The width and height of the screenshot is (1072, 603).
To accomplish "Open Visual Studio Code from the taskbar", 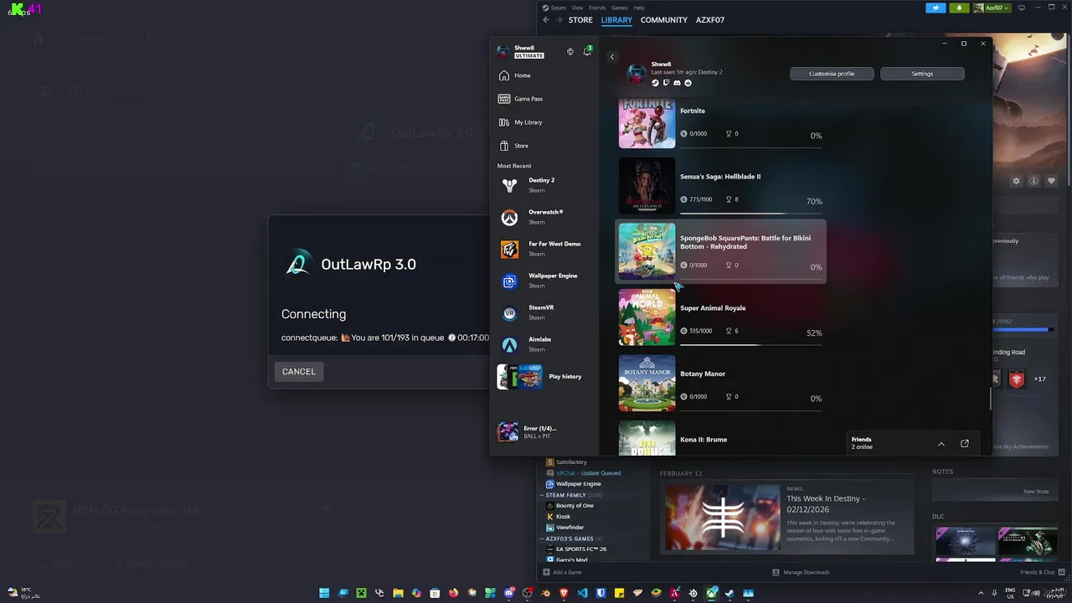I will point(582,593).
